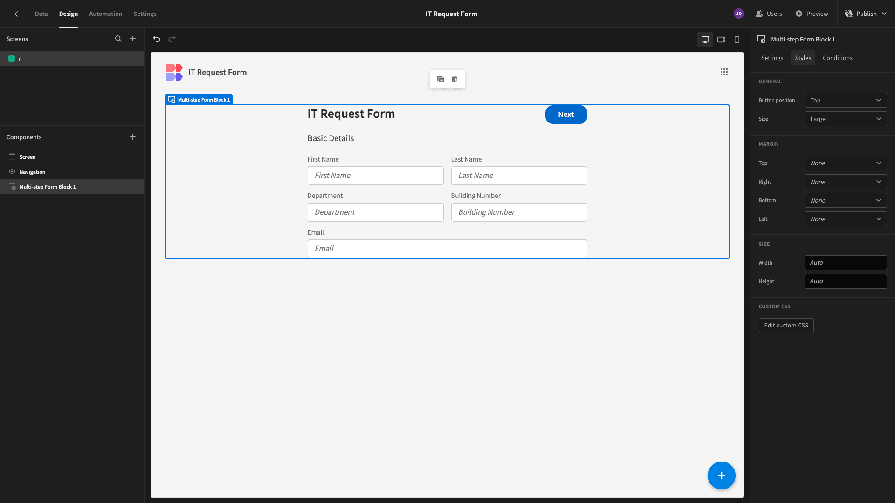Click the Width input field
Image resolution: width=895 pixels, height=503 pixels.
coord(846,263)
